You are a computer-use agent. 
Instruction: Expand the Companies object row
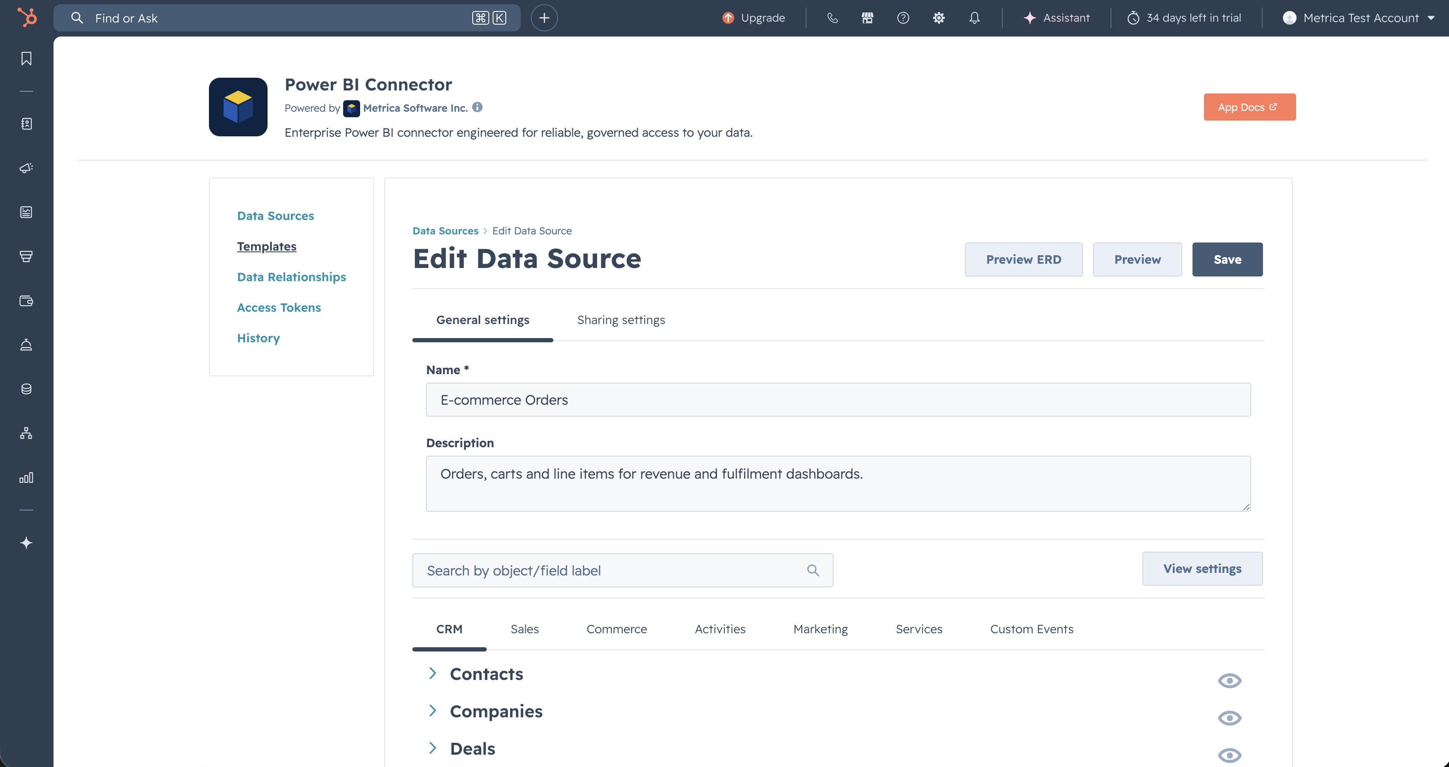click(x=433, y=710)
